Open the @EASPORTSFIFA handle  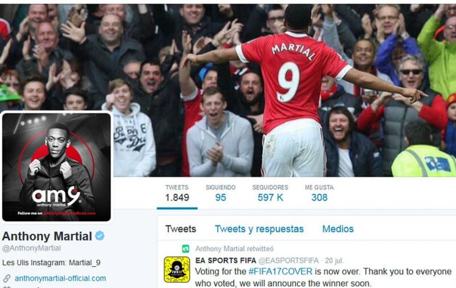pos(288,261)
